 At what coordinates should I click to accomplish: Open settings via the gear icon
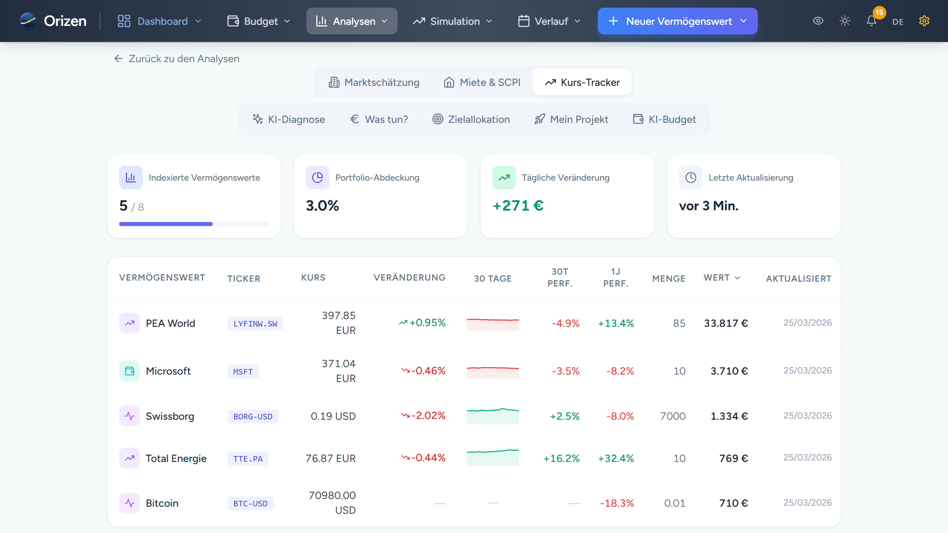(924, 21)
